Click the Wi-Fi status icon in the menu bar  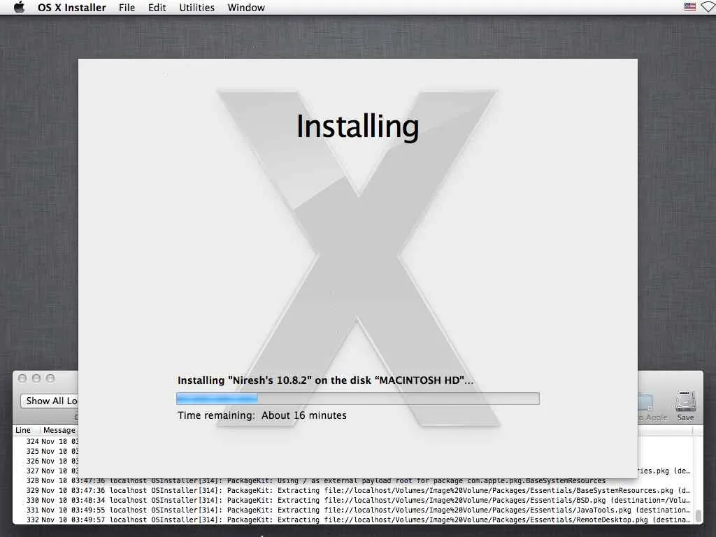pos(709,7)
